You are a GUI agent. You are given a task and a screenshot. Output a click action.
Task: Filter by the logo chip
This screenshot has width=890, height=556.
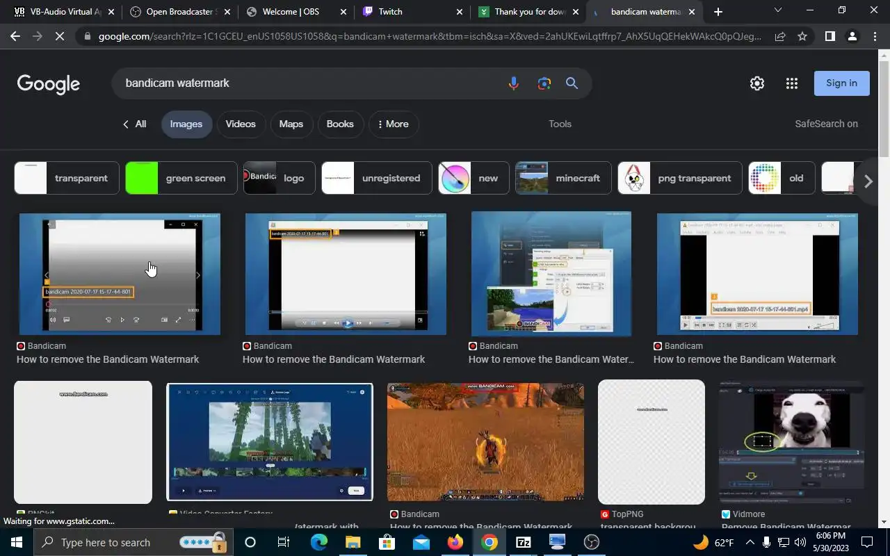(x=280, y=179)
